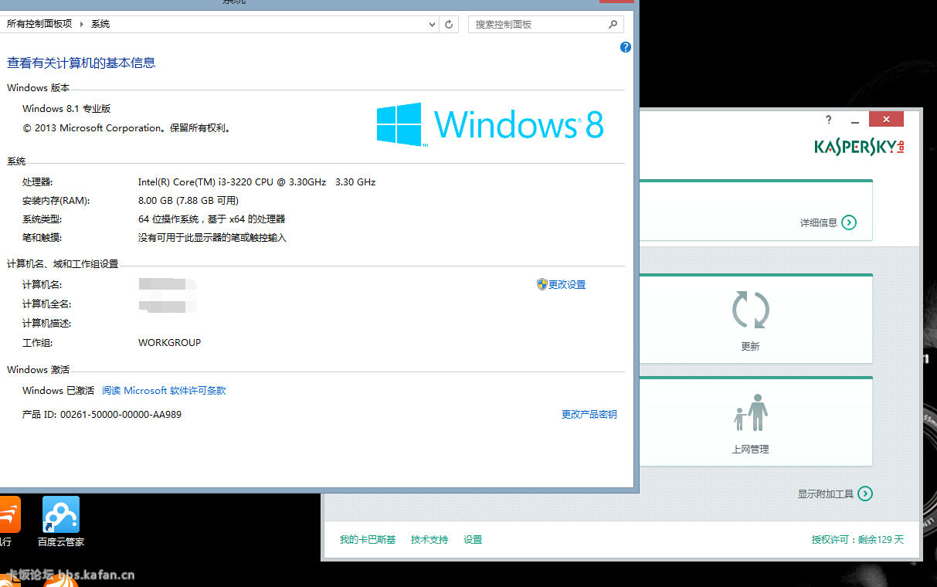Click the Windows 已激活 status text
Viewport: 937px width, 587px height.
(x=58, y=391)
